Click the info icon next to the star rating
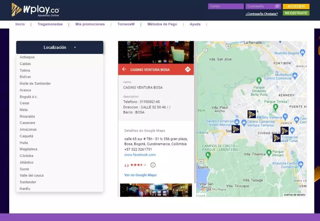This screenshot has width=320, height=221. click(x=153, y=165)
